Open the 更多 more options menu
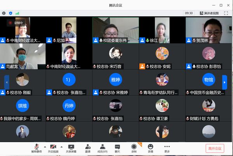 coord(167,149)
